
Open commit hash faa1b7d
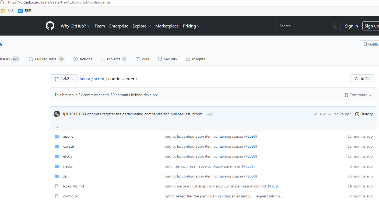[326, 114]
